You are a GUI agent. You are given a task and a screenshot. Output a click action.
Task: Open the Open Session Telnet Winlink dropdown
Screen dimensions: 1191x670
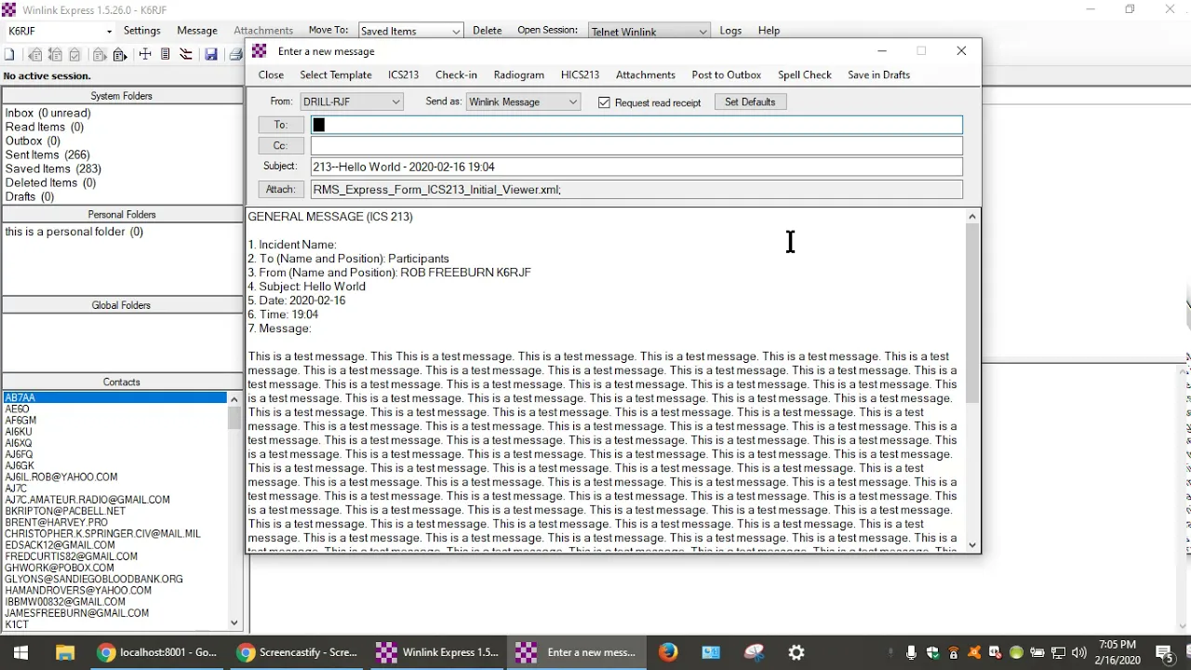pyautogui.click(x=703, y=31)
